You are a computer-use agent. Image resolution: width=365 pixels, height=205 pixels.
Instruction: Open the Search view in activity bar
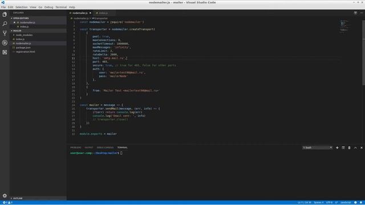pyautogui.click(x=5, y=24)
